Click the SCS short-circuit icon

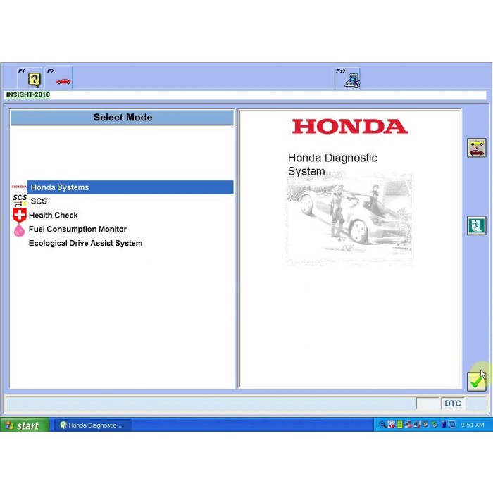coord(20,200)
